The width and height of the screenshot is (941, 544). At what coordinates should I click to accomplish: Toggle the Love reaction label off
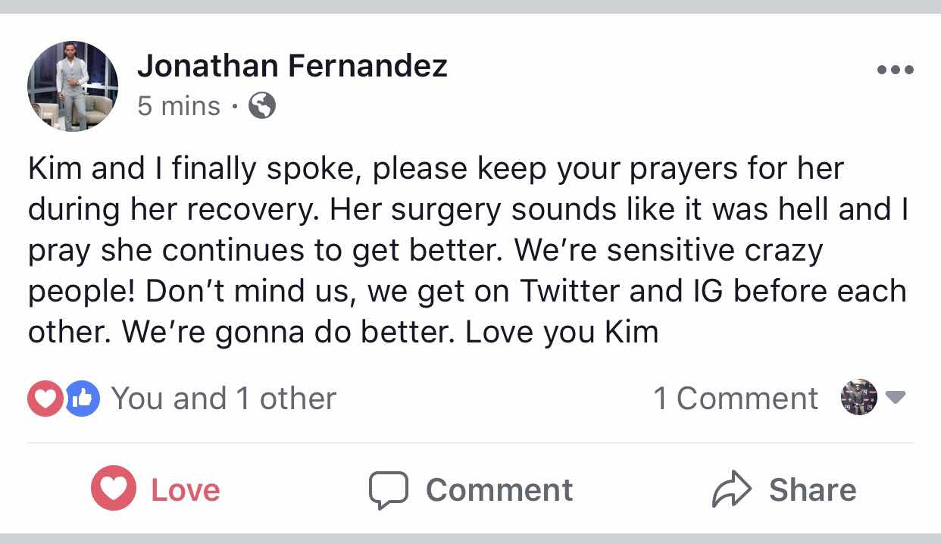pyautogui.click(x=186, y=490)
